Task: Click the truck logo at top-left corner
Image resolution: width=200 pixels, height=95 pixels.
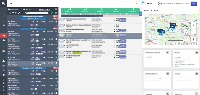Action: click(x=4, y=4)
